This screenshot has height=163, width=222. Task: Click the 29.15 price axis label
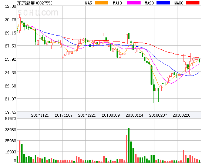[10, 33]
